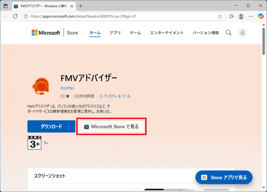Open the ユーティリティ & ツール category link
Screen dimensions: 267x192
(115, 96)
